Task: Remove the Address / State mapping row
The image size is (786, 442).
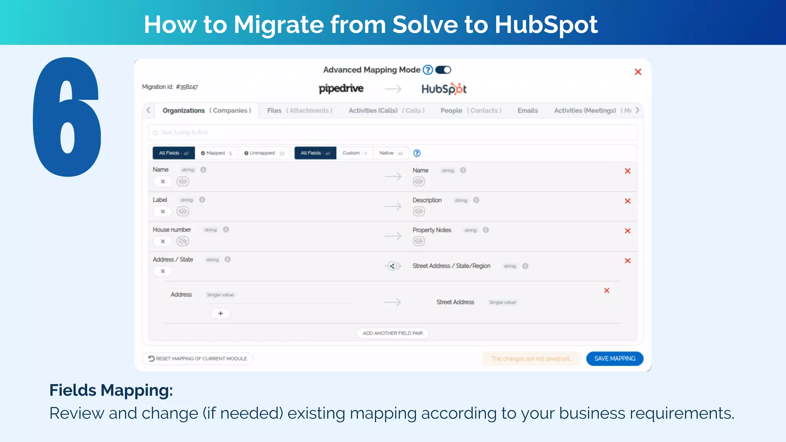Action: tap(627, 261)
